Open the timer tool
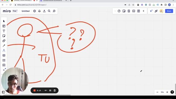The image size is (176, 99). coord(119,11)
